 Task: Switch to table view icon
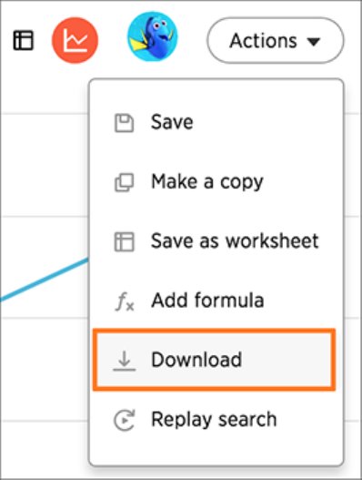click(x=24, y=40)
